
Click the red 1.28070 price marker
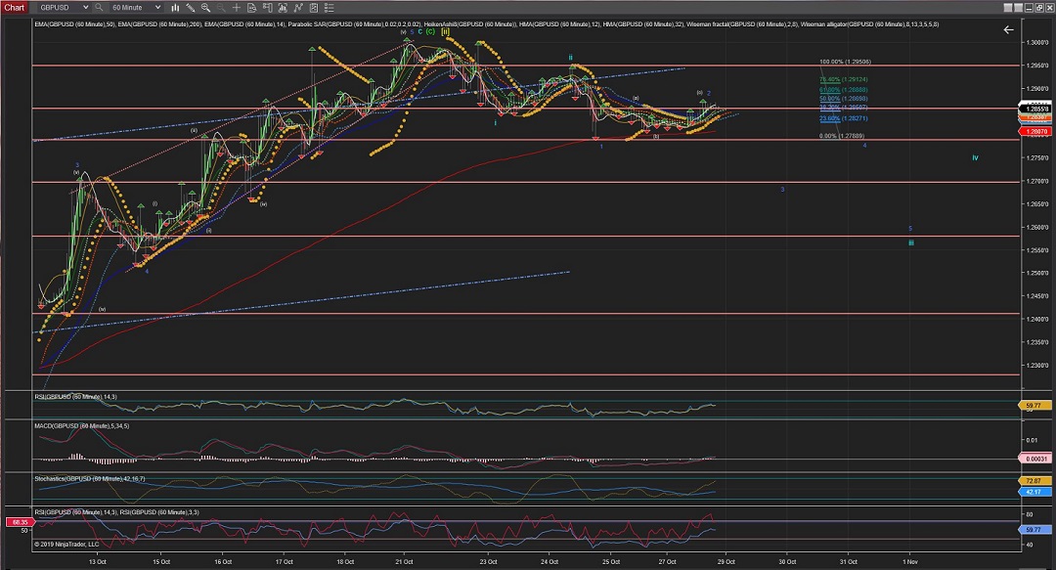1035,131
